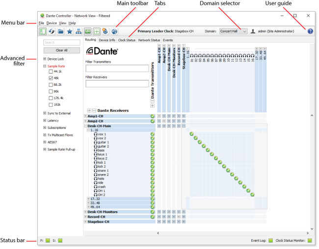Toggle the filter pane toolbar icon

coord(43,31)
